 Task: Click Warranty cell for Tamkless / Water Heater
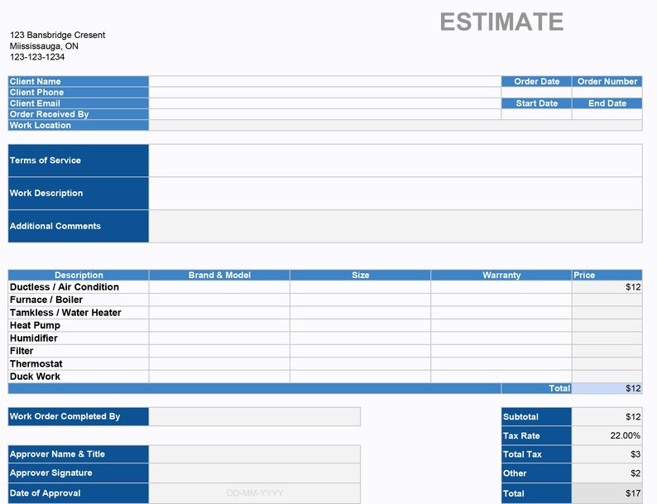point(501,313)
